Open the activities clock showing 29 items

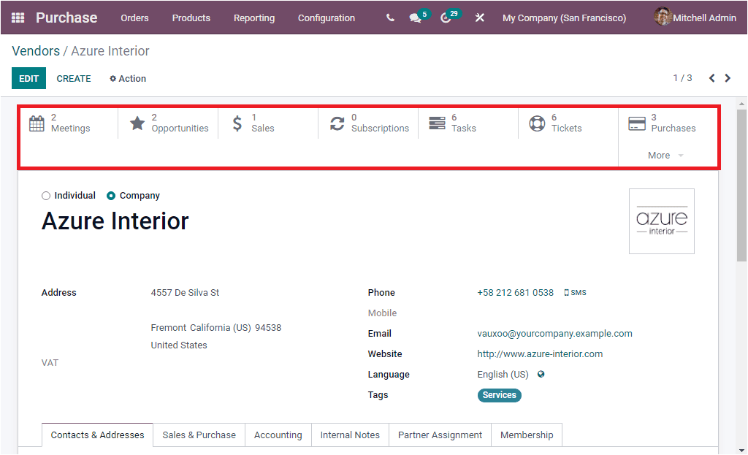[x=446, y=17]
